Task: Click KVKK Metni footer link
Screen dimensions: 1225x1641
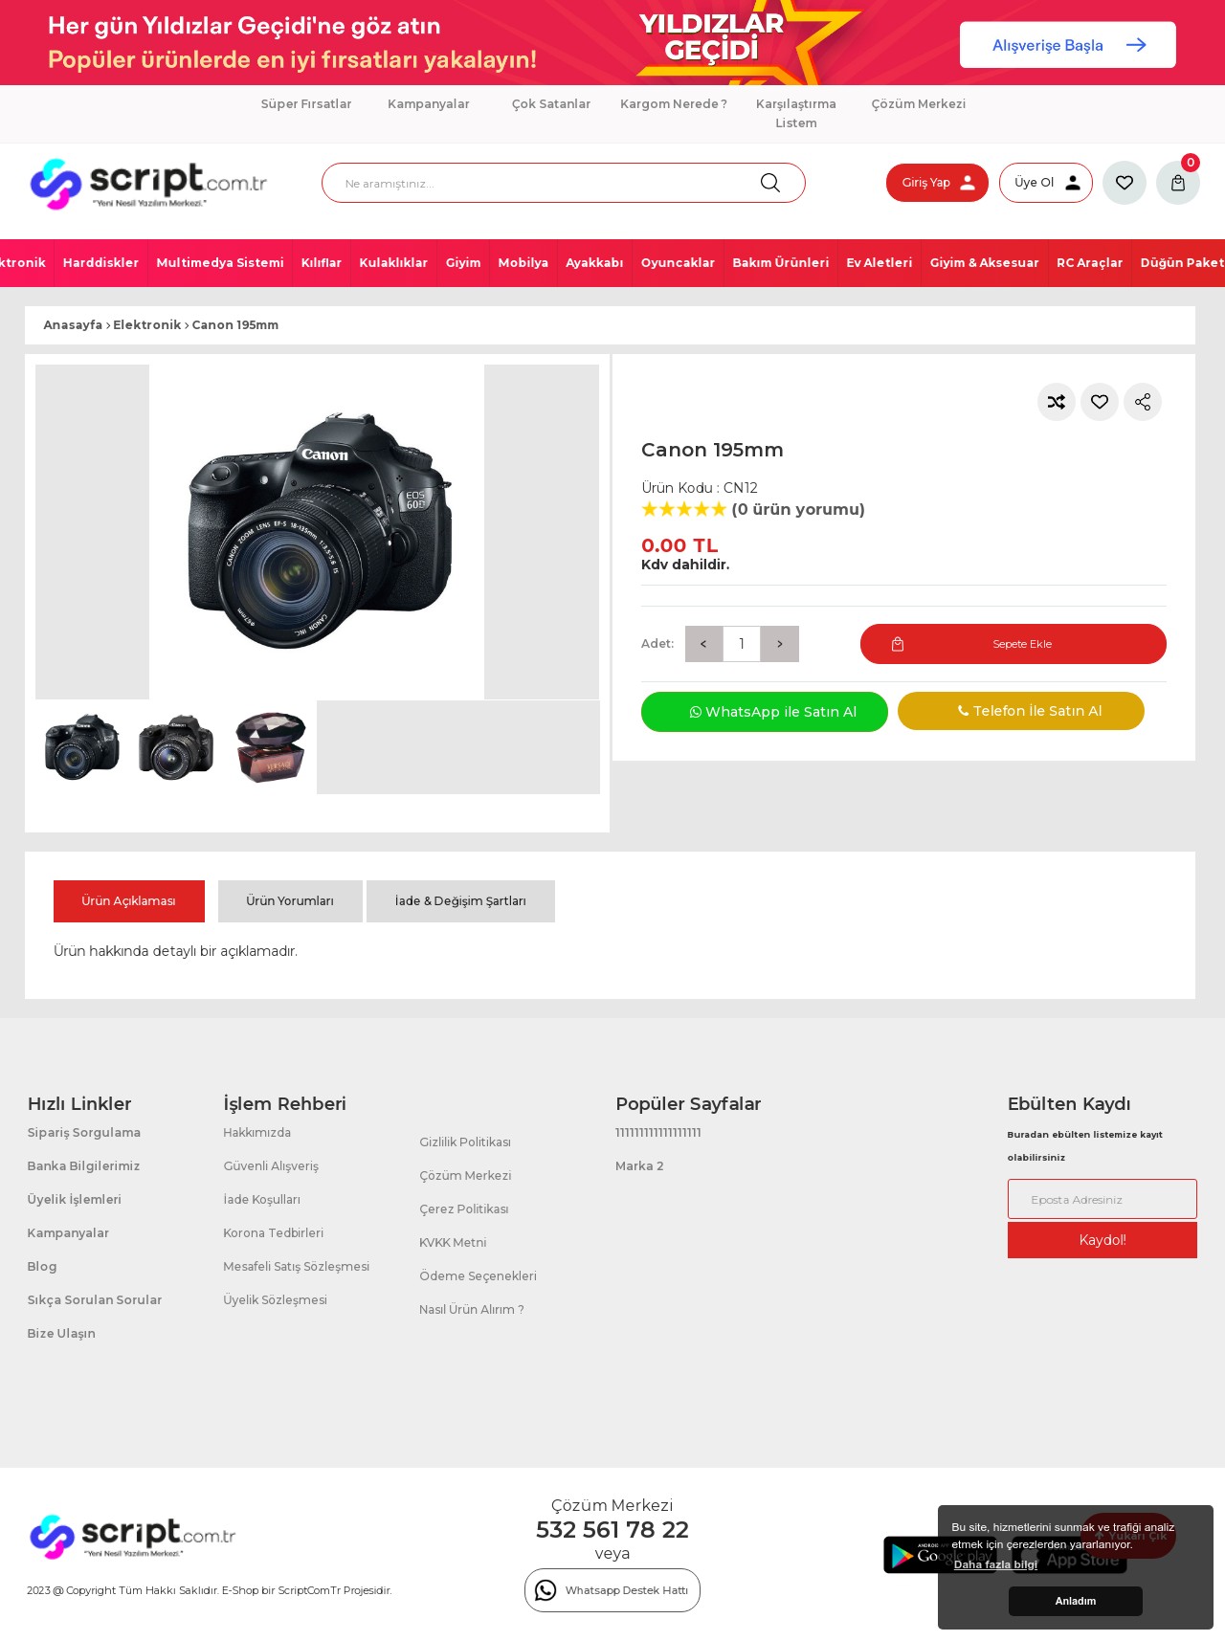Action: [x=453, y=1243]
